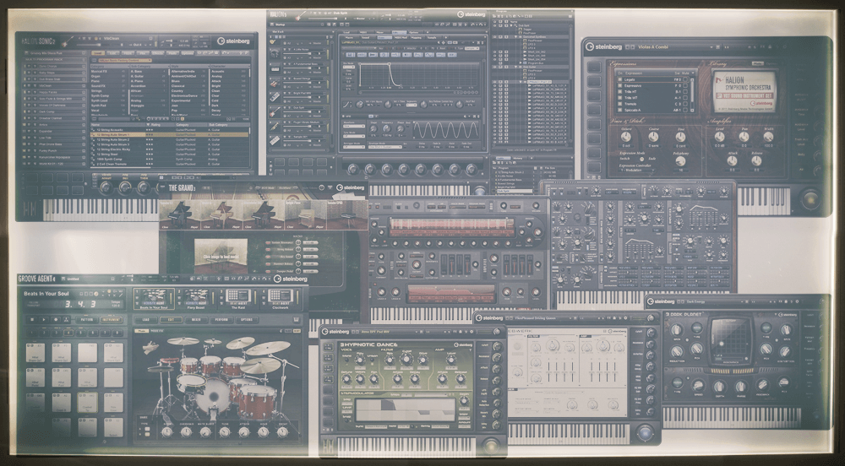Screen dimensions: 845x466
Task: Select pad group 4 in Groove Agent
Action: pyautogui.click(x=68, y=333)
